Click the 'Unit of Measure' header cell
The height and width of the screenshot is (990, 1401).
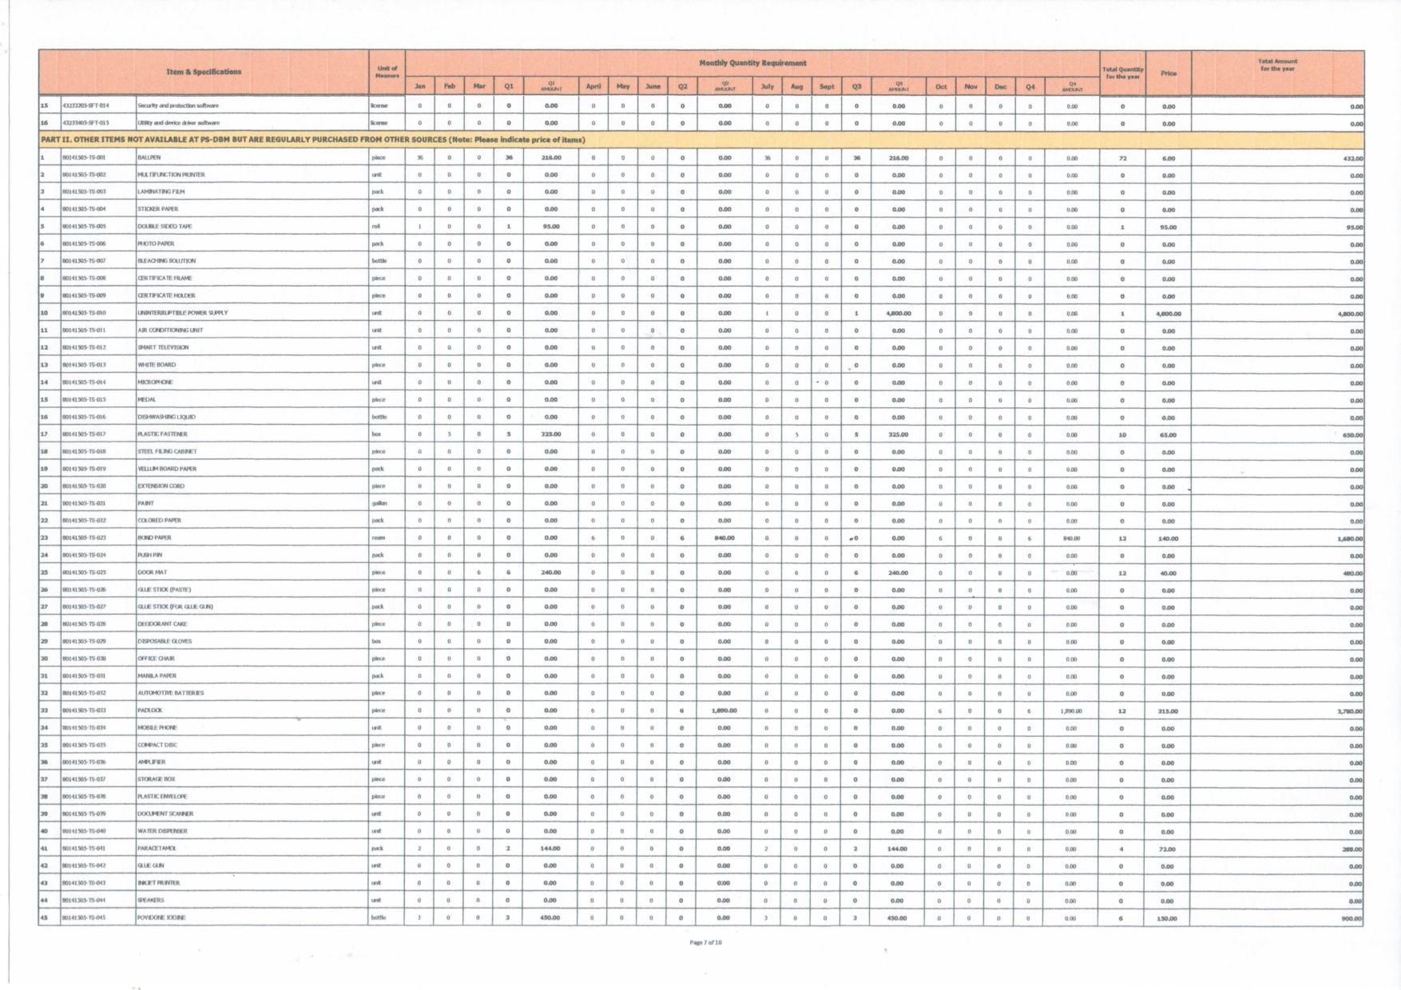pyautogui.click(x=387, y=72)
